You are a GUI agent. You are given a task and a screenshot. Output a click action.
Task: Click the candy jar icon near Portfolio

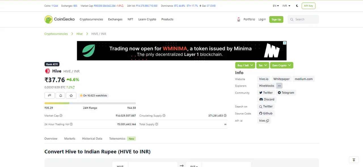point(239,19)
